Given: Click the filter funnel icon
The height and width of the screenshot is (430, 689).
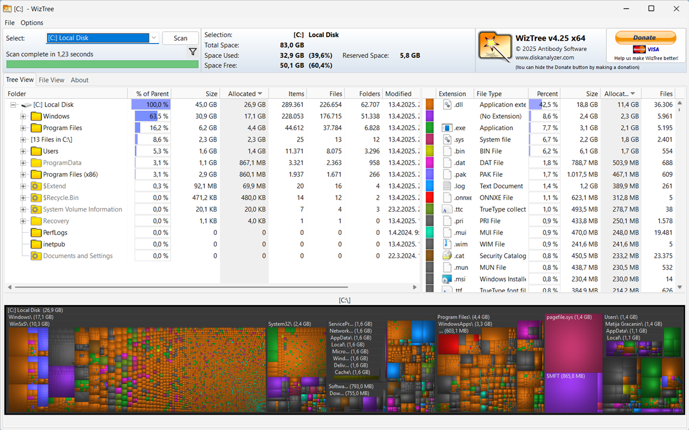Looking at the screenshot, I should point(193,52).
